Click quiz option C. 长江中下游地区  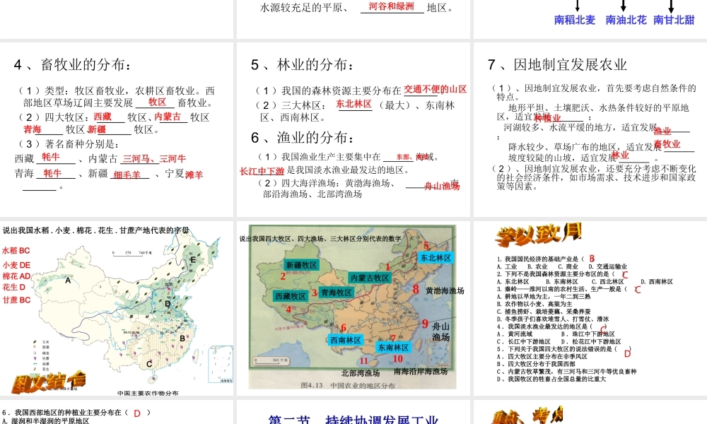pos(524,341)
